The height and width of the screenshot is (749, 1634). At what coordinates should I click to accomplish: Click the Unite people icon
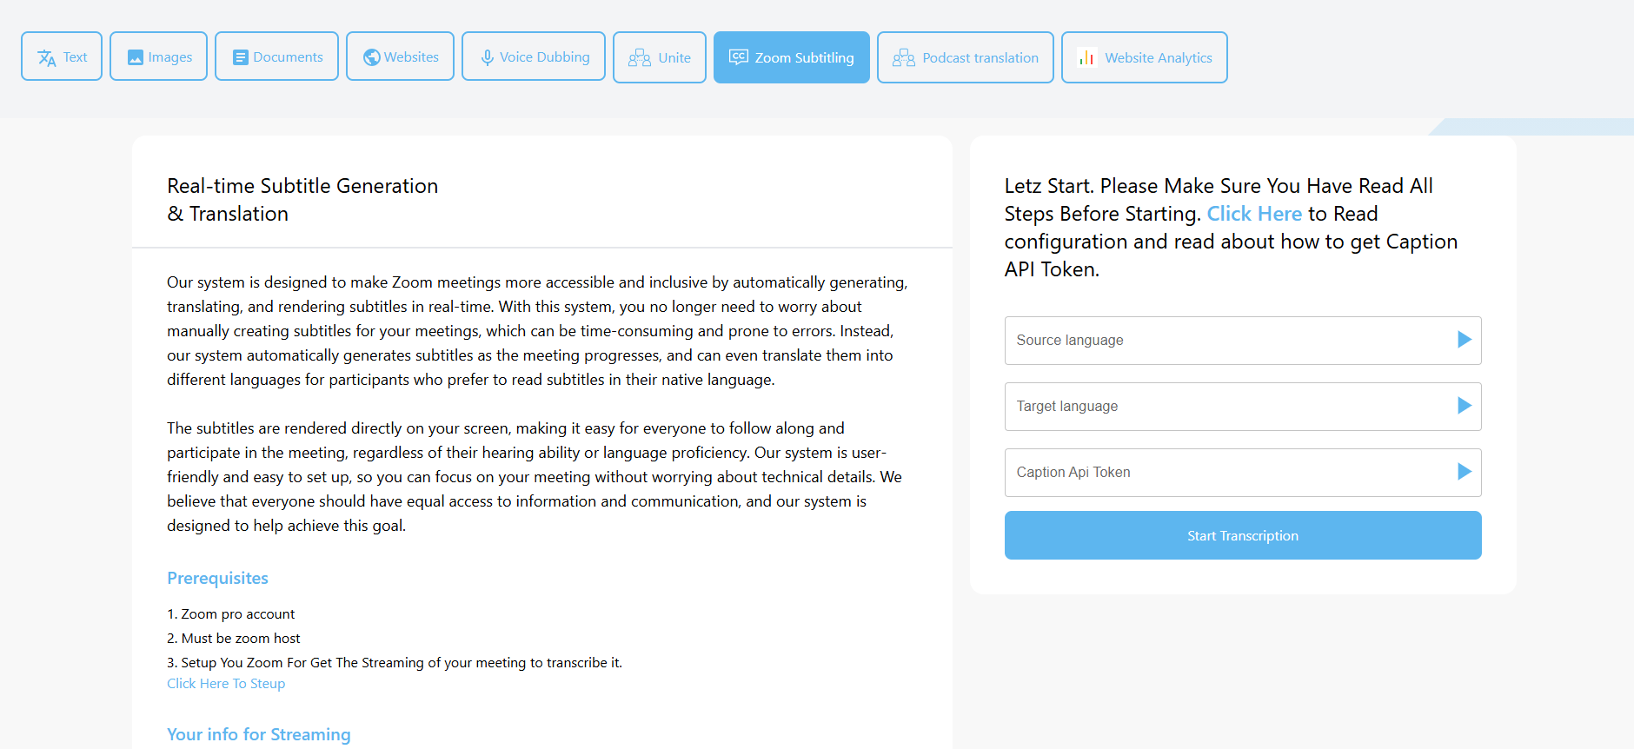(640, 57)
